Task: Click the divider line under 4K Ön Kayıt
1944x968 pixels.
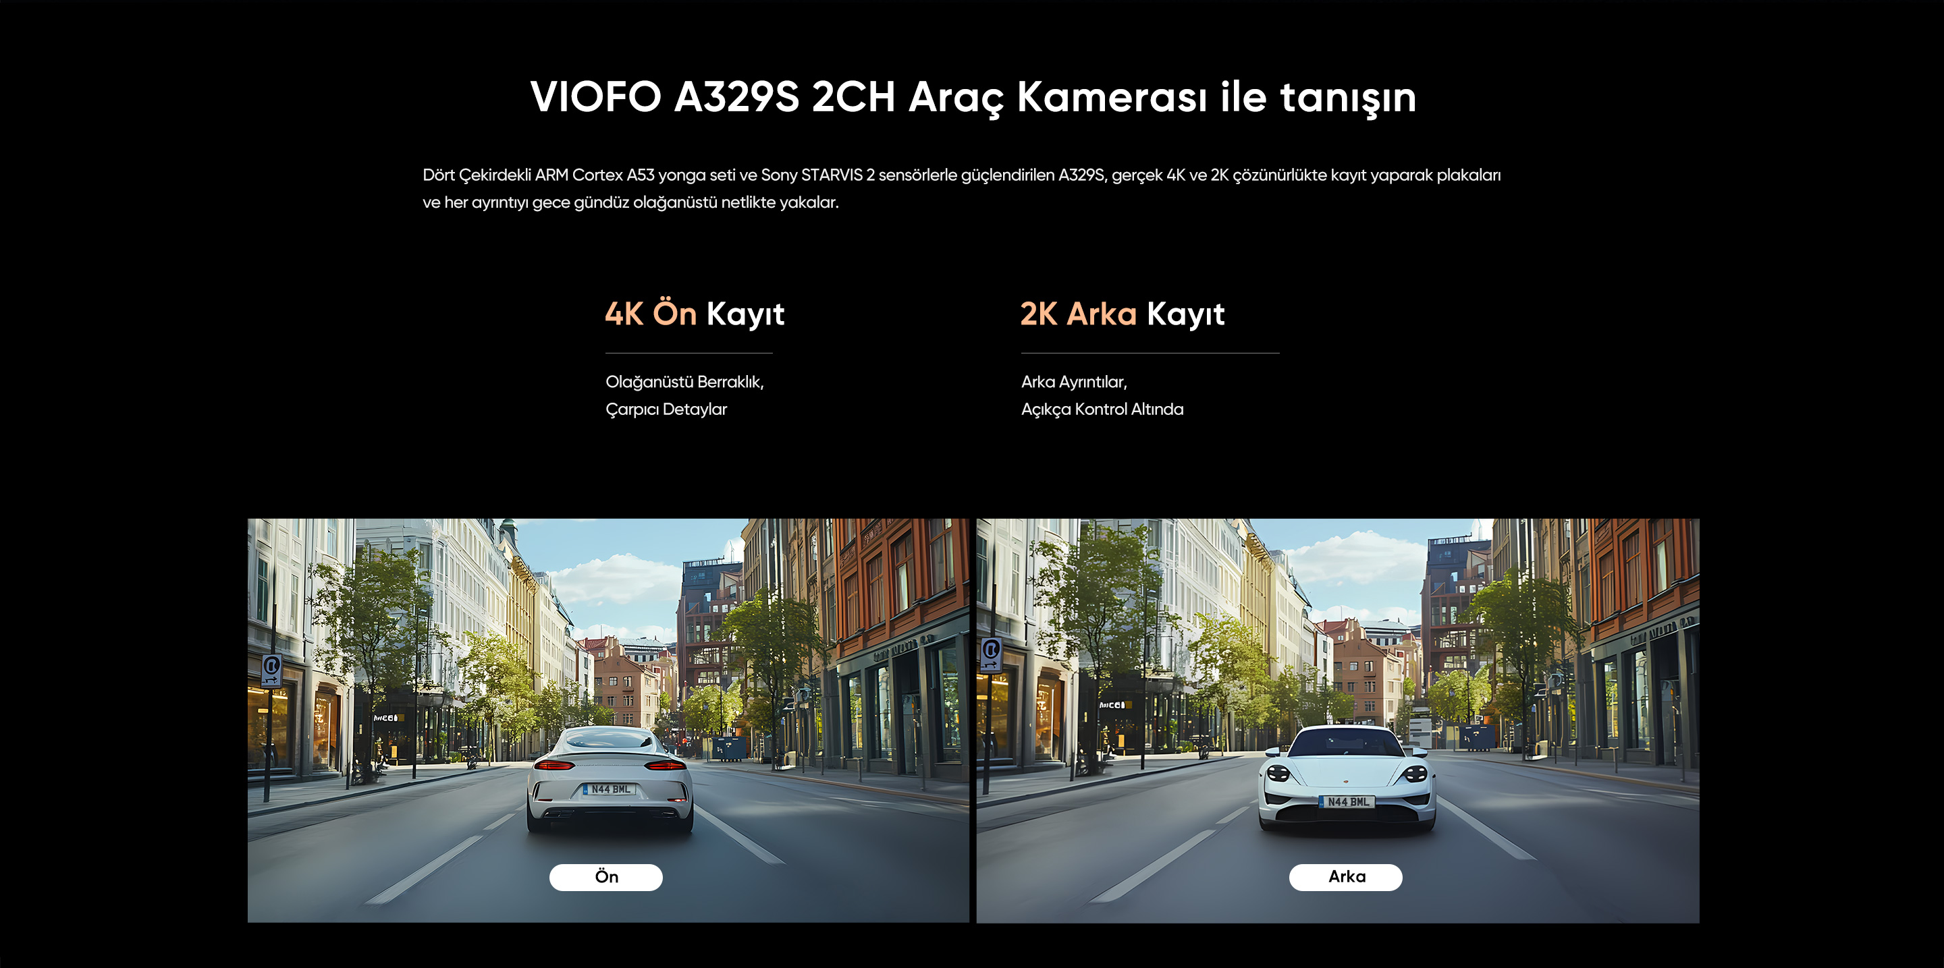Action: point(689,353)
